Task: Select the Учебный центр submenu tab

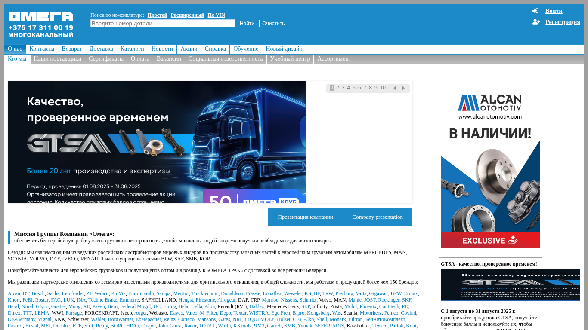Action: coord(290,59)
